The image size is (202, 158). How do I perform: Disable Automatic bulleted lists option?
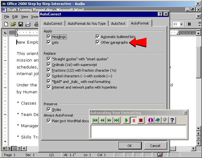(x=98, y=37)
